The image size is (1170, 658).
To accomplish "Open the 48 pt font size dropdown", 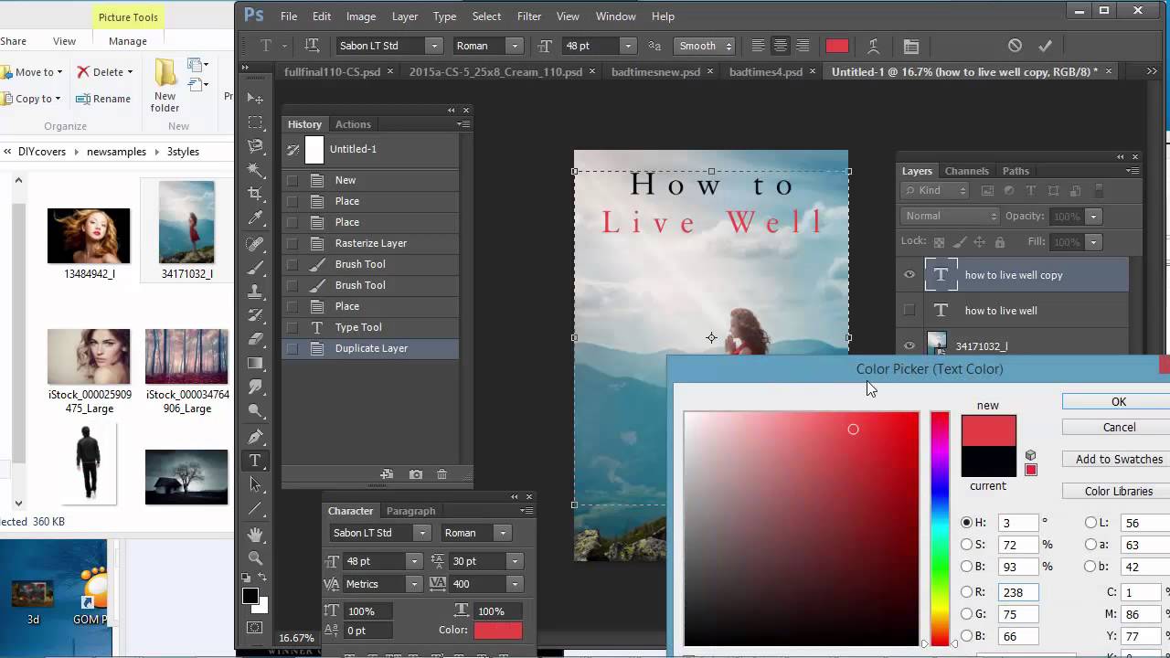I will [628, 45].
